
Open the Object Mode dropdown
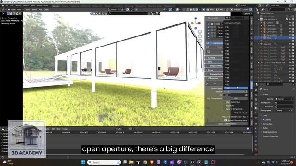16,9
